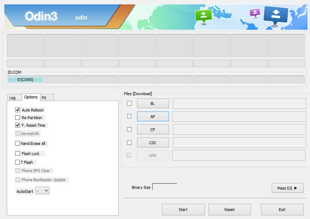Uncheck F. Reset Time option
The width and height of the screenshot is (310, 219).
tap(17, 125)
